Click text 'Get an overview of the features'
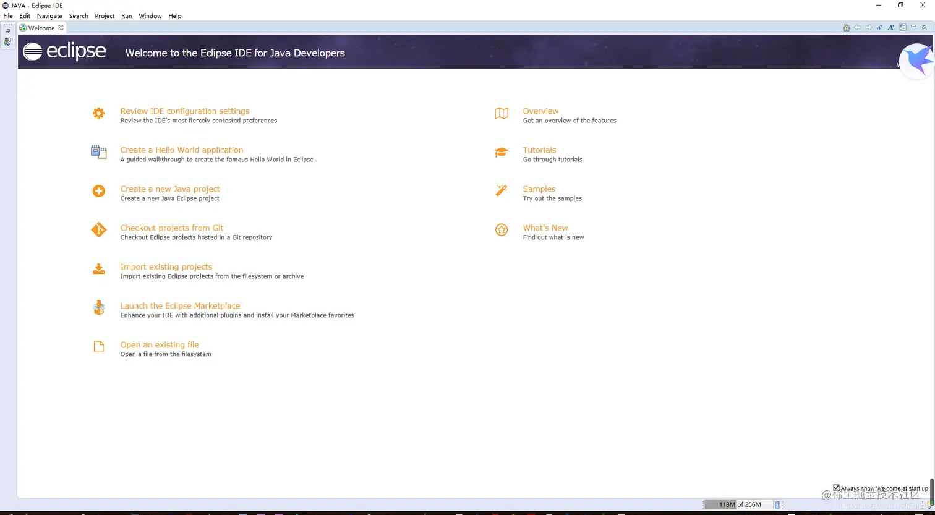The height and width of the screenshot is (515, 935). [x=570, y=121]
